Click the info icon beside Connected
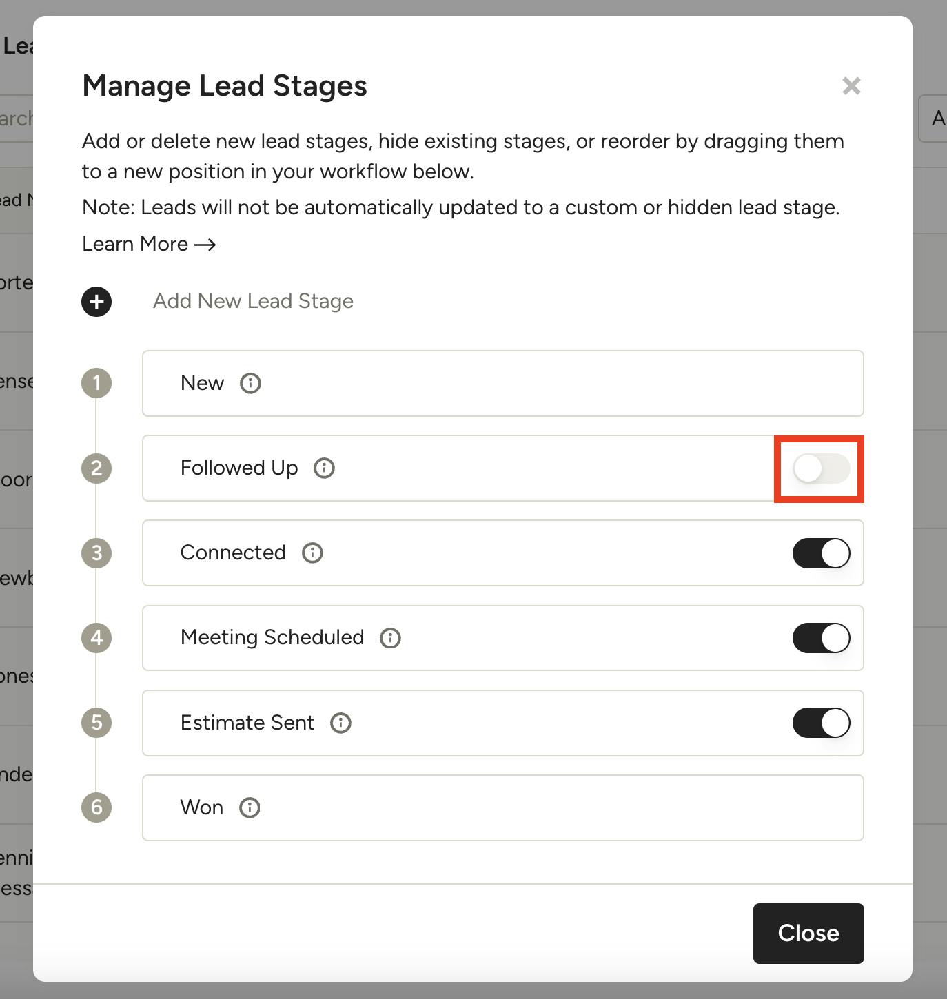 (x=312, y=553)
